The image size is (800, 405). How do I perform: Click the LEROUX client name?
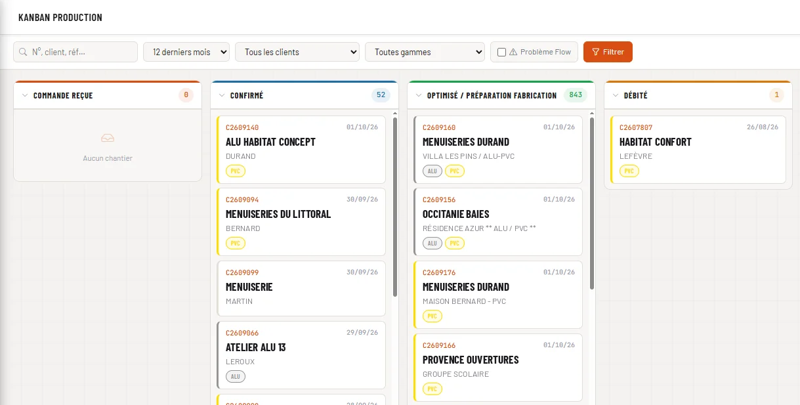(240, 362)
